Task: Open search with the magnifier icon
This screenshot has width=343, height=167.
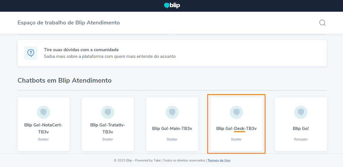Action: click(322, 23)
